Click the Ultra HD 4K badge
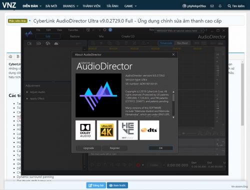The image size is (250, 190). pos(106,130)
